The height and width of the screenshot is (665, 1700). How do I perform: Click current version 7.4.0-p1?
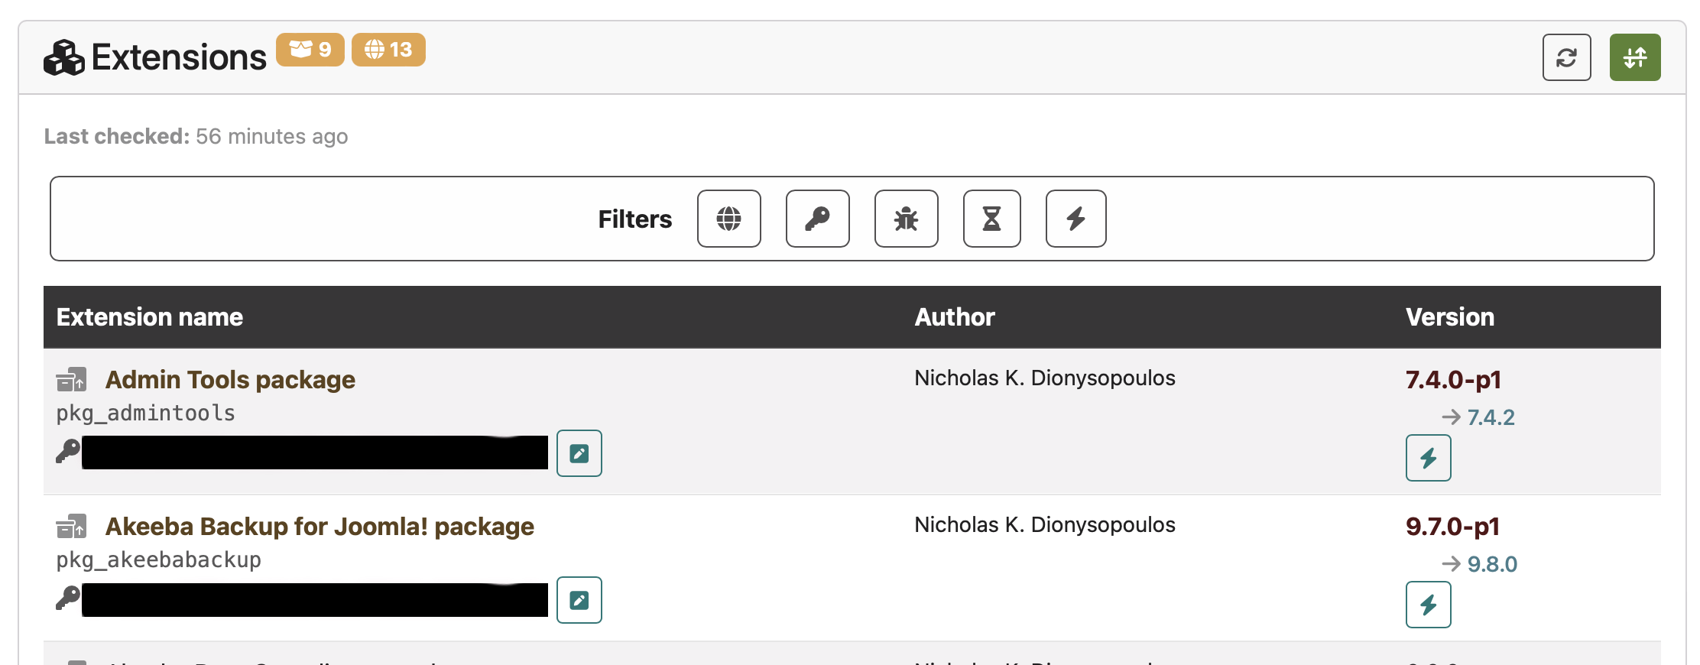pos(1453,380)
